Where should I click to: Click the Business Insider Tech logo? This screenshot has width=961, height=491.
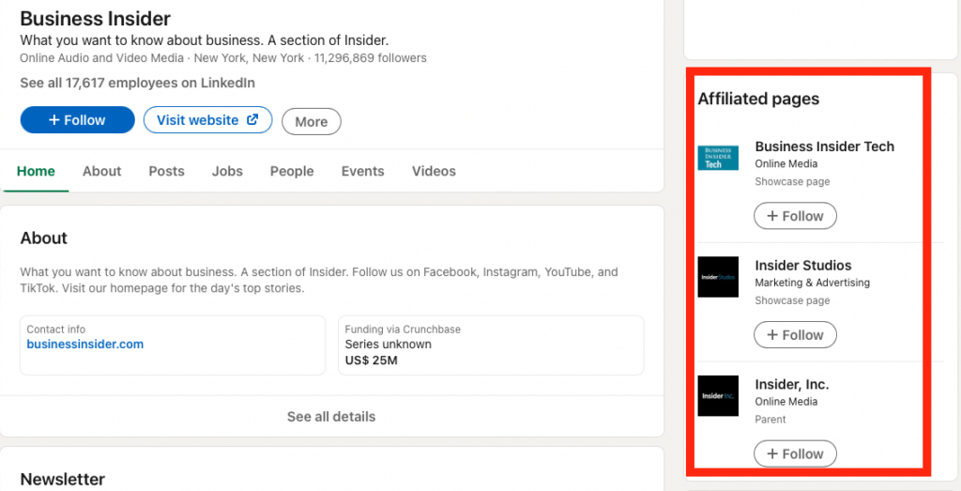[718, 158]
